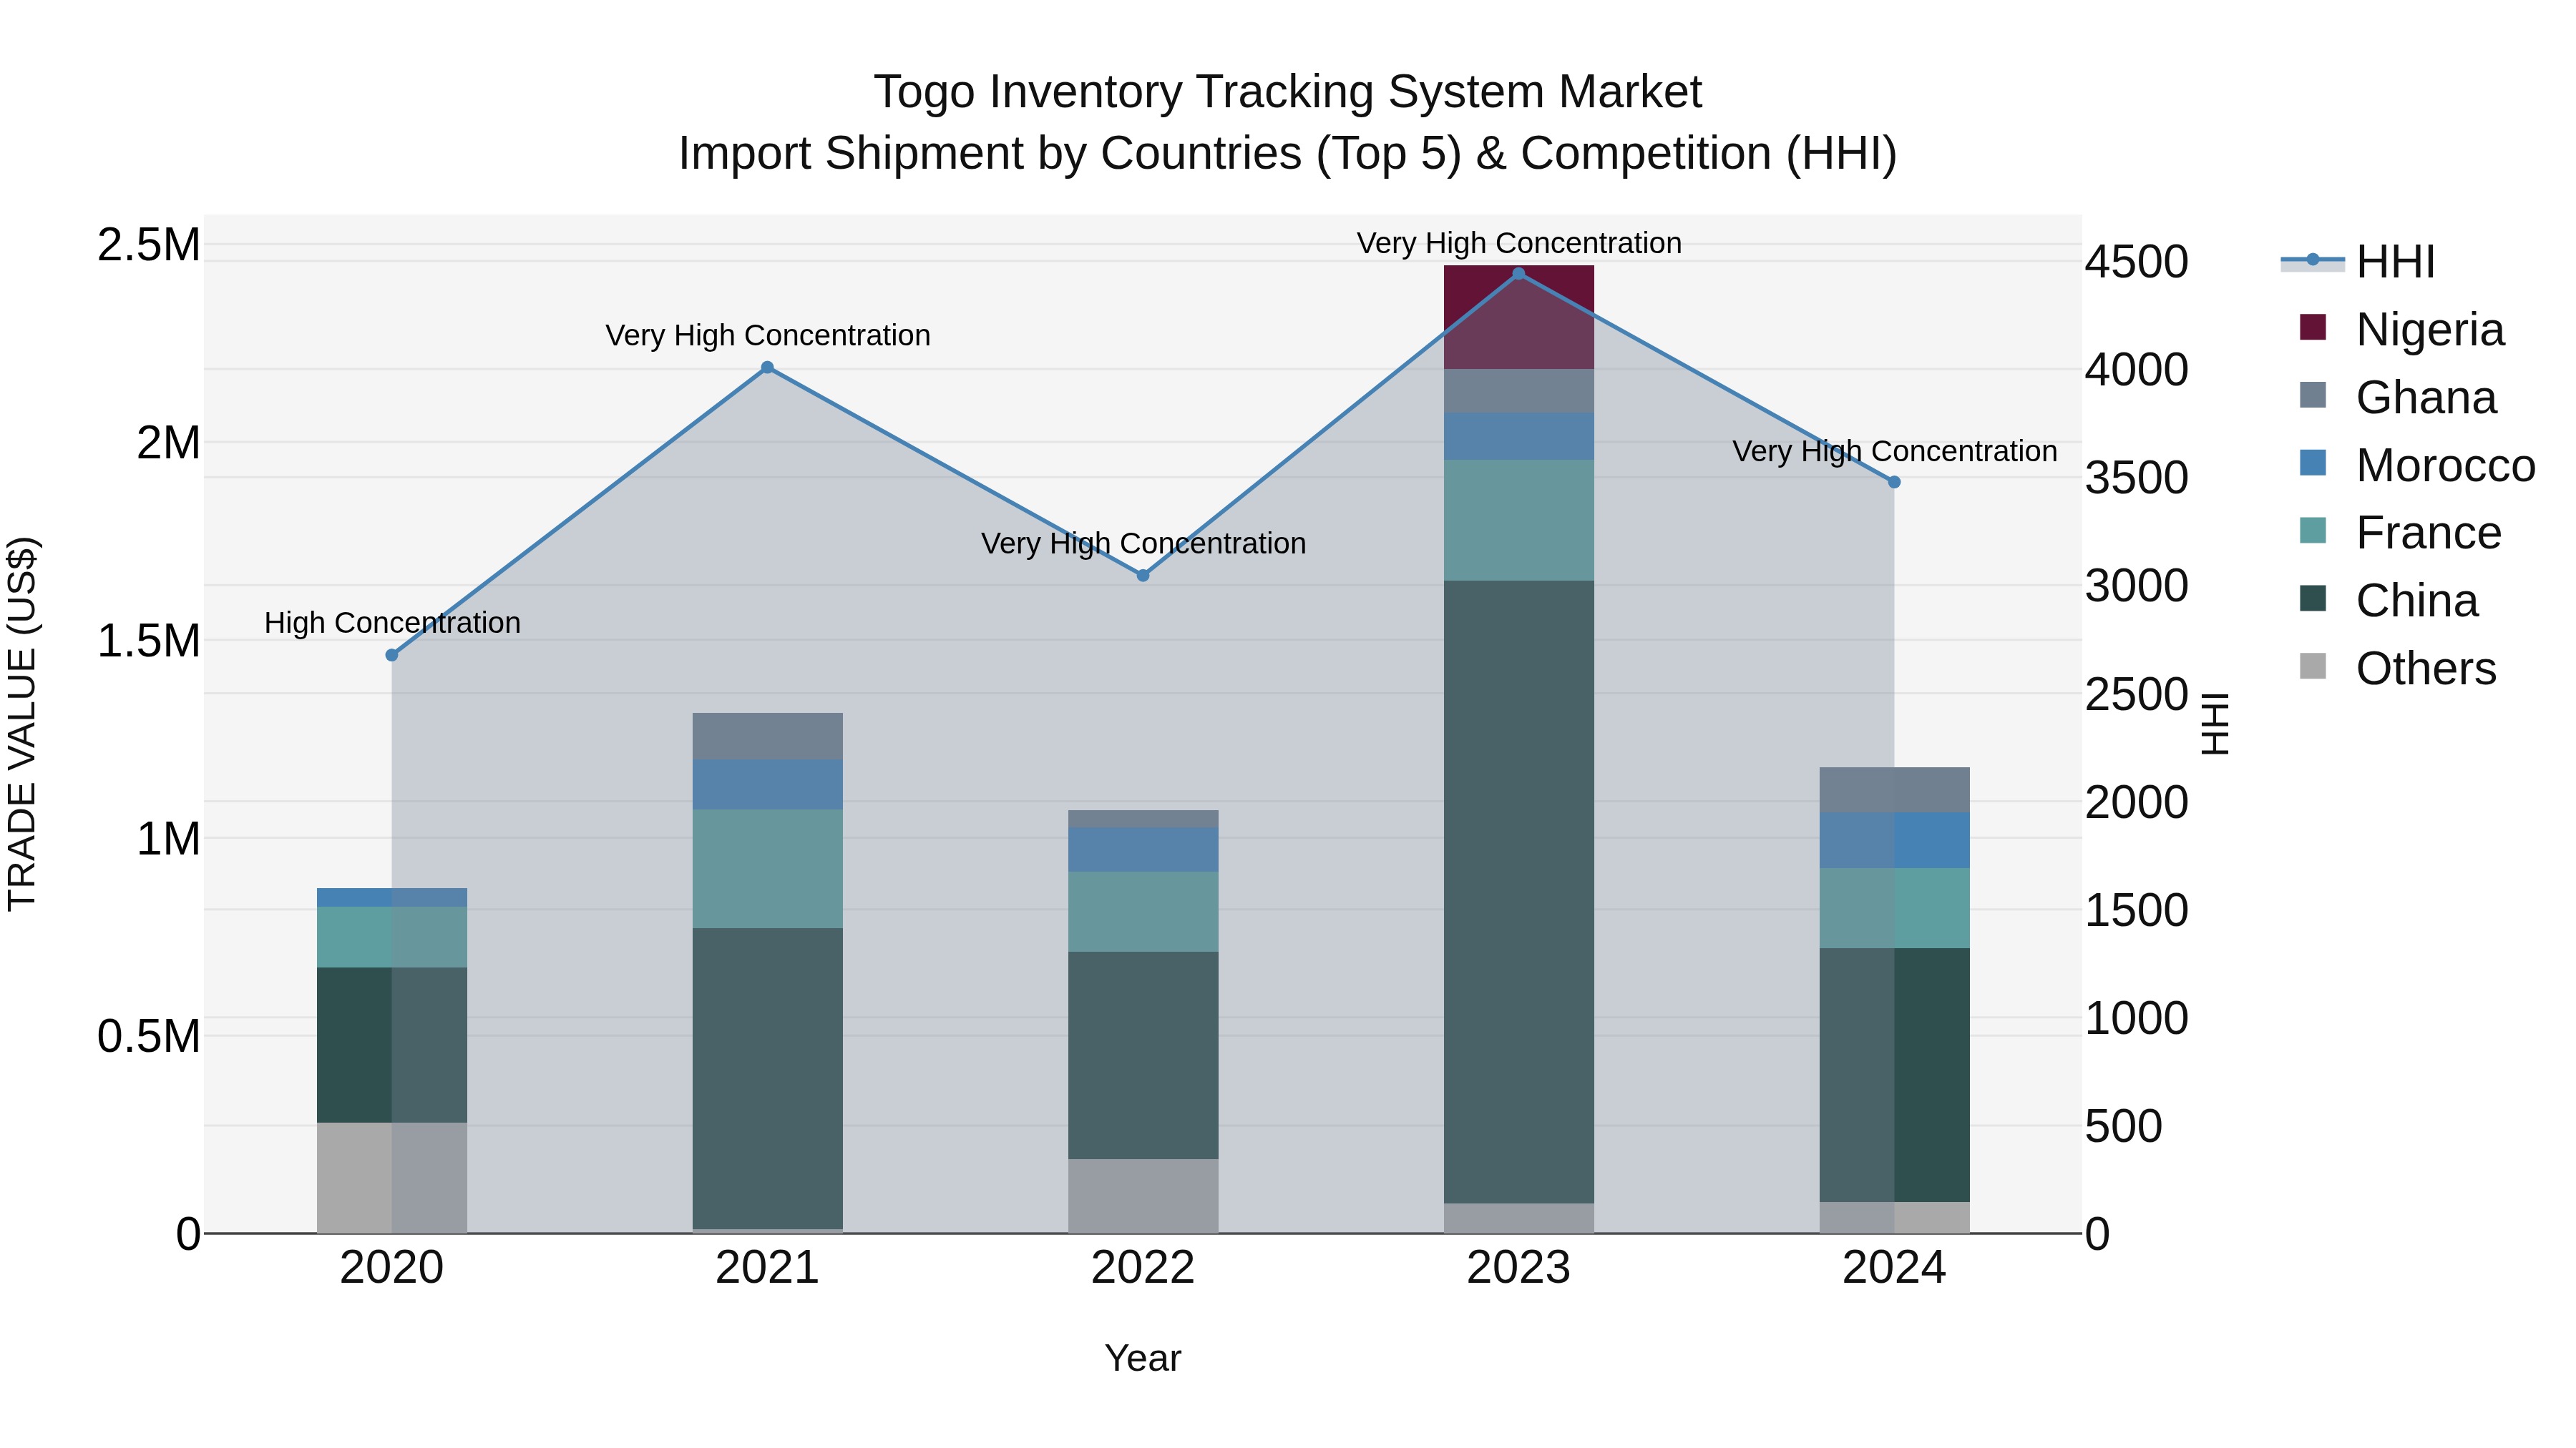Select the France segment in the 2021 bar

768,870
